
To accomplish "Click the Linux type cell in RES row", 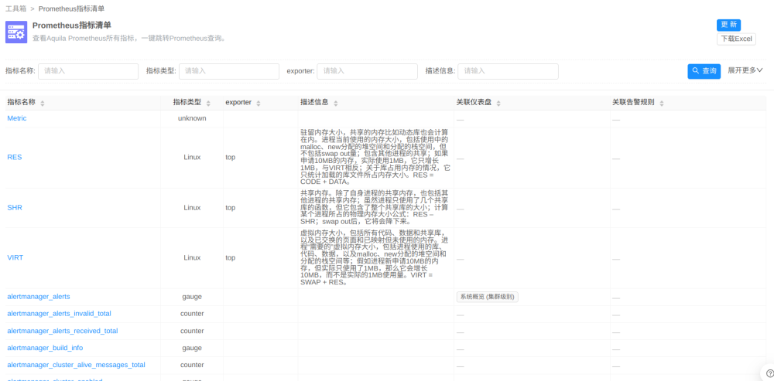I will click(192, 157).
